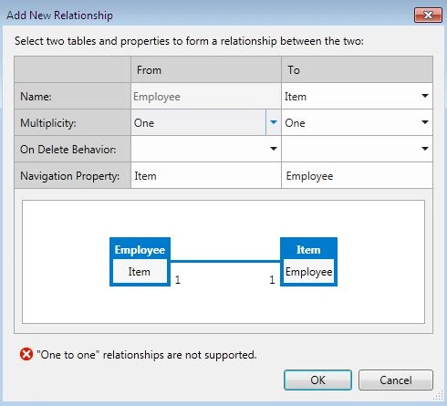The height and width of the screenshot is (406, 447).
Task: Close the Add New Relationship dialog
Action: tap(428, 15)
